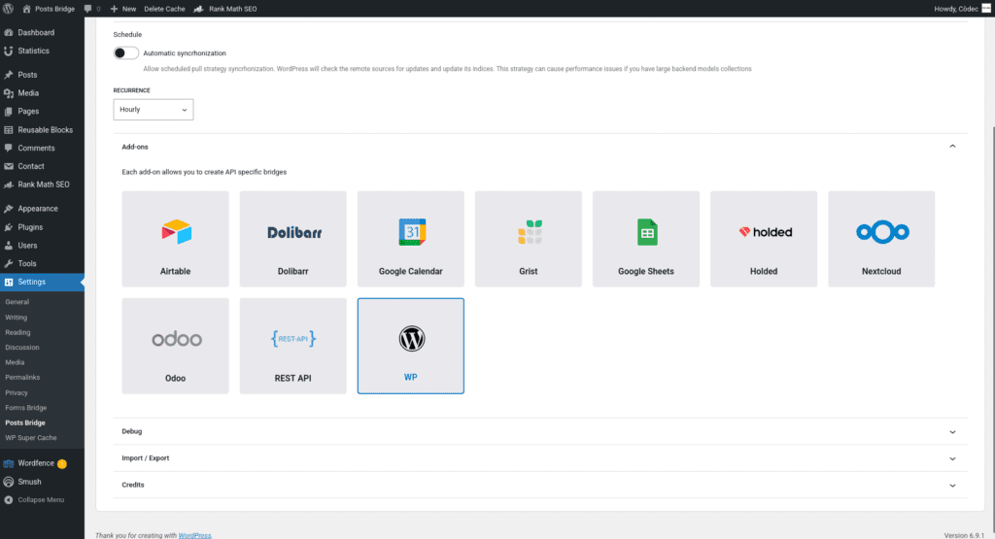Click the Users sidebar icon

(8, 246)
